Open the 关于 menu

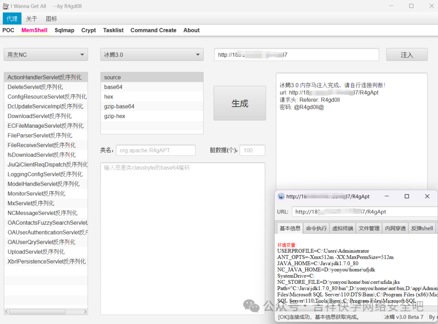tap(32, 19)
